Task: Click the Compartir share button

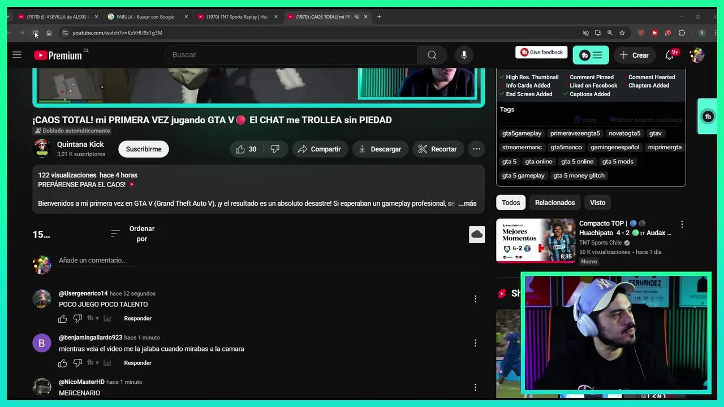Action: click(x=320, y=149)
